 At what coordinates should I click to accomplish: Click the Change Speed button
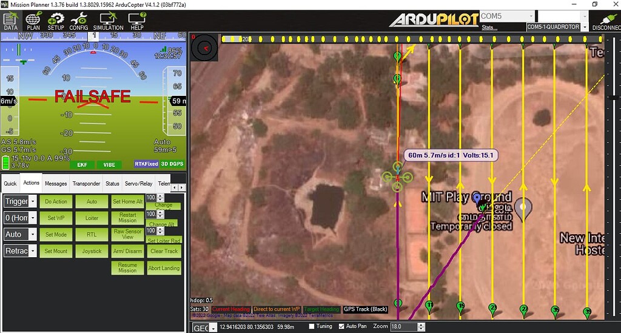[164, 206]
